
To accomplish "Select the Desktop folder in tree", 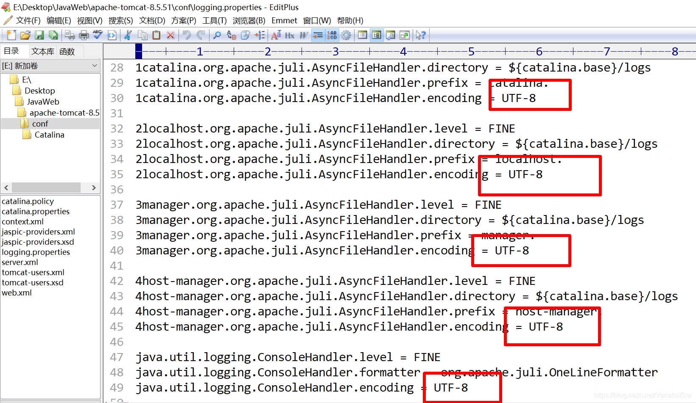I will pyautogui.click(x=39, y=91).
